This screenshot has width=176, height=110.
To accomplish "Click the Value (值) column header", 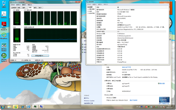I will [141, 7].
